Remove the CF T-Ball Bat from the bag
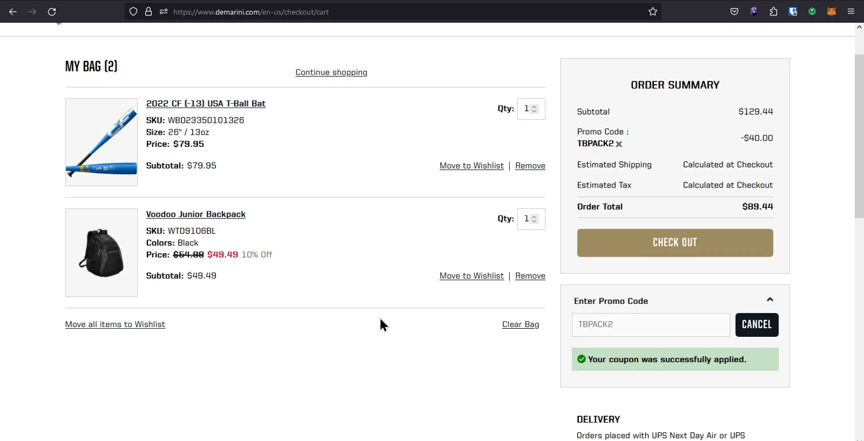The image size is (864, 441). pos(530,166)
